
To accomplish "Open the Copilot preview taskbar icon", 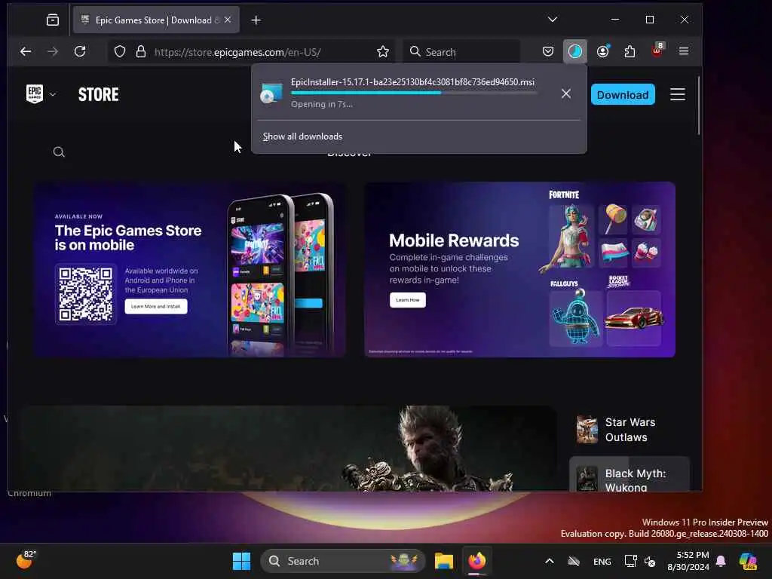I will pos(749,561).
